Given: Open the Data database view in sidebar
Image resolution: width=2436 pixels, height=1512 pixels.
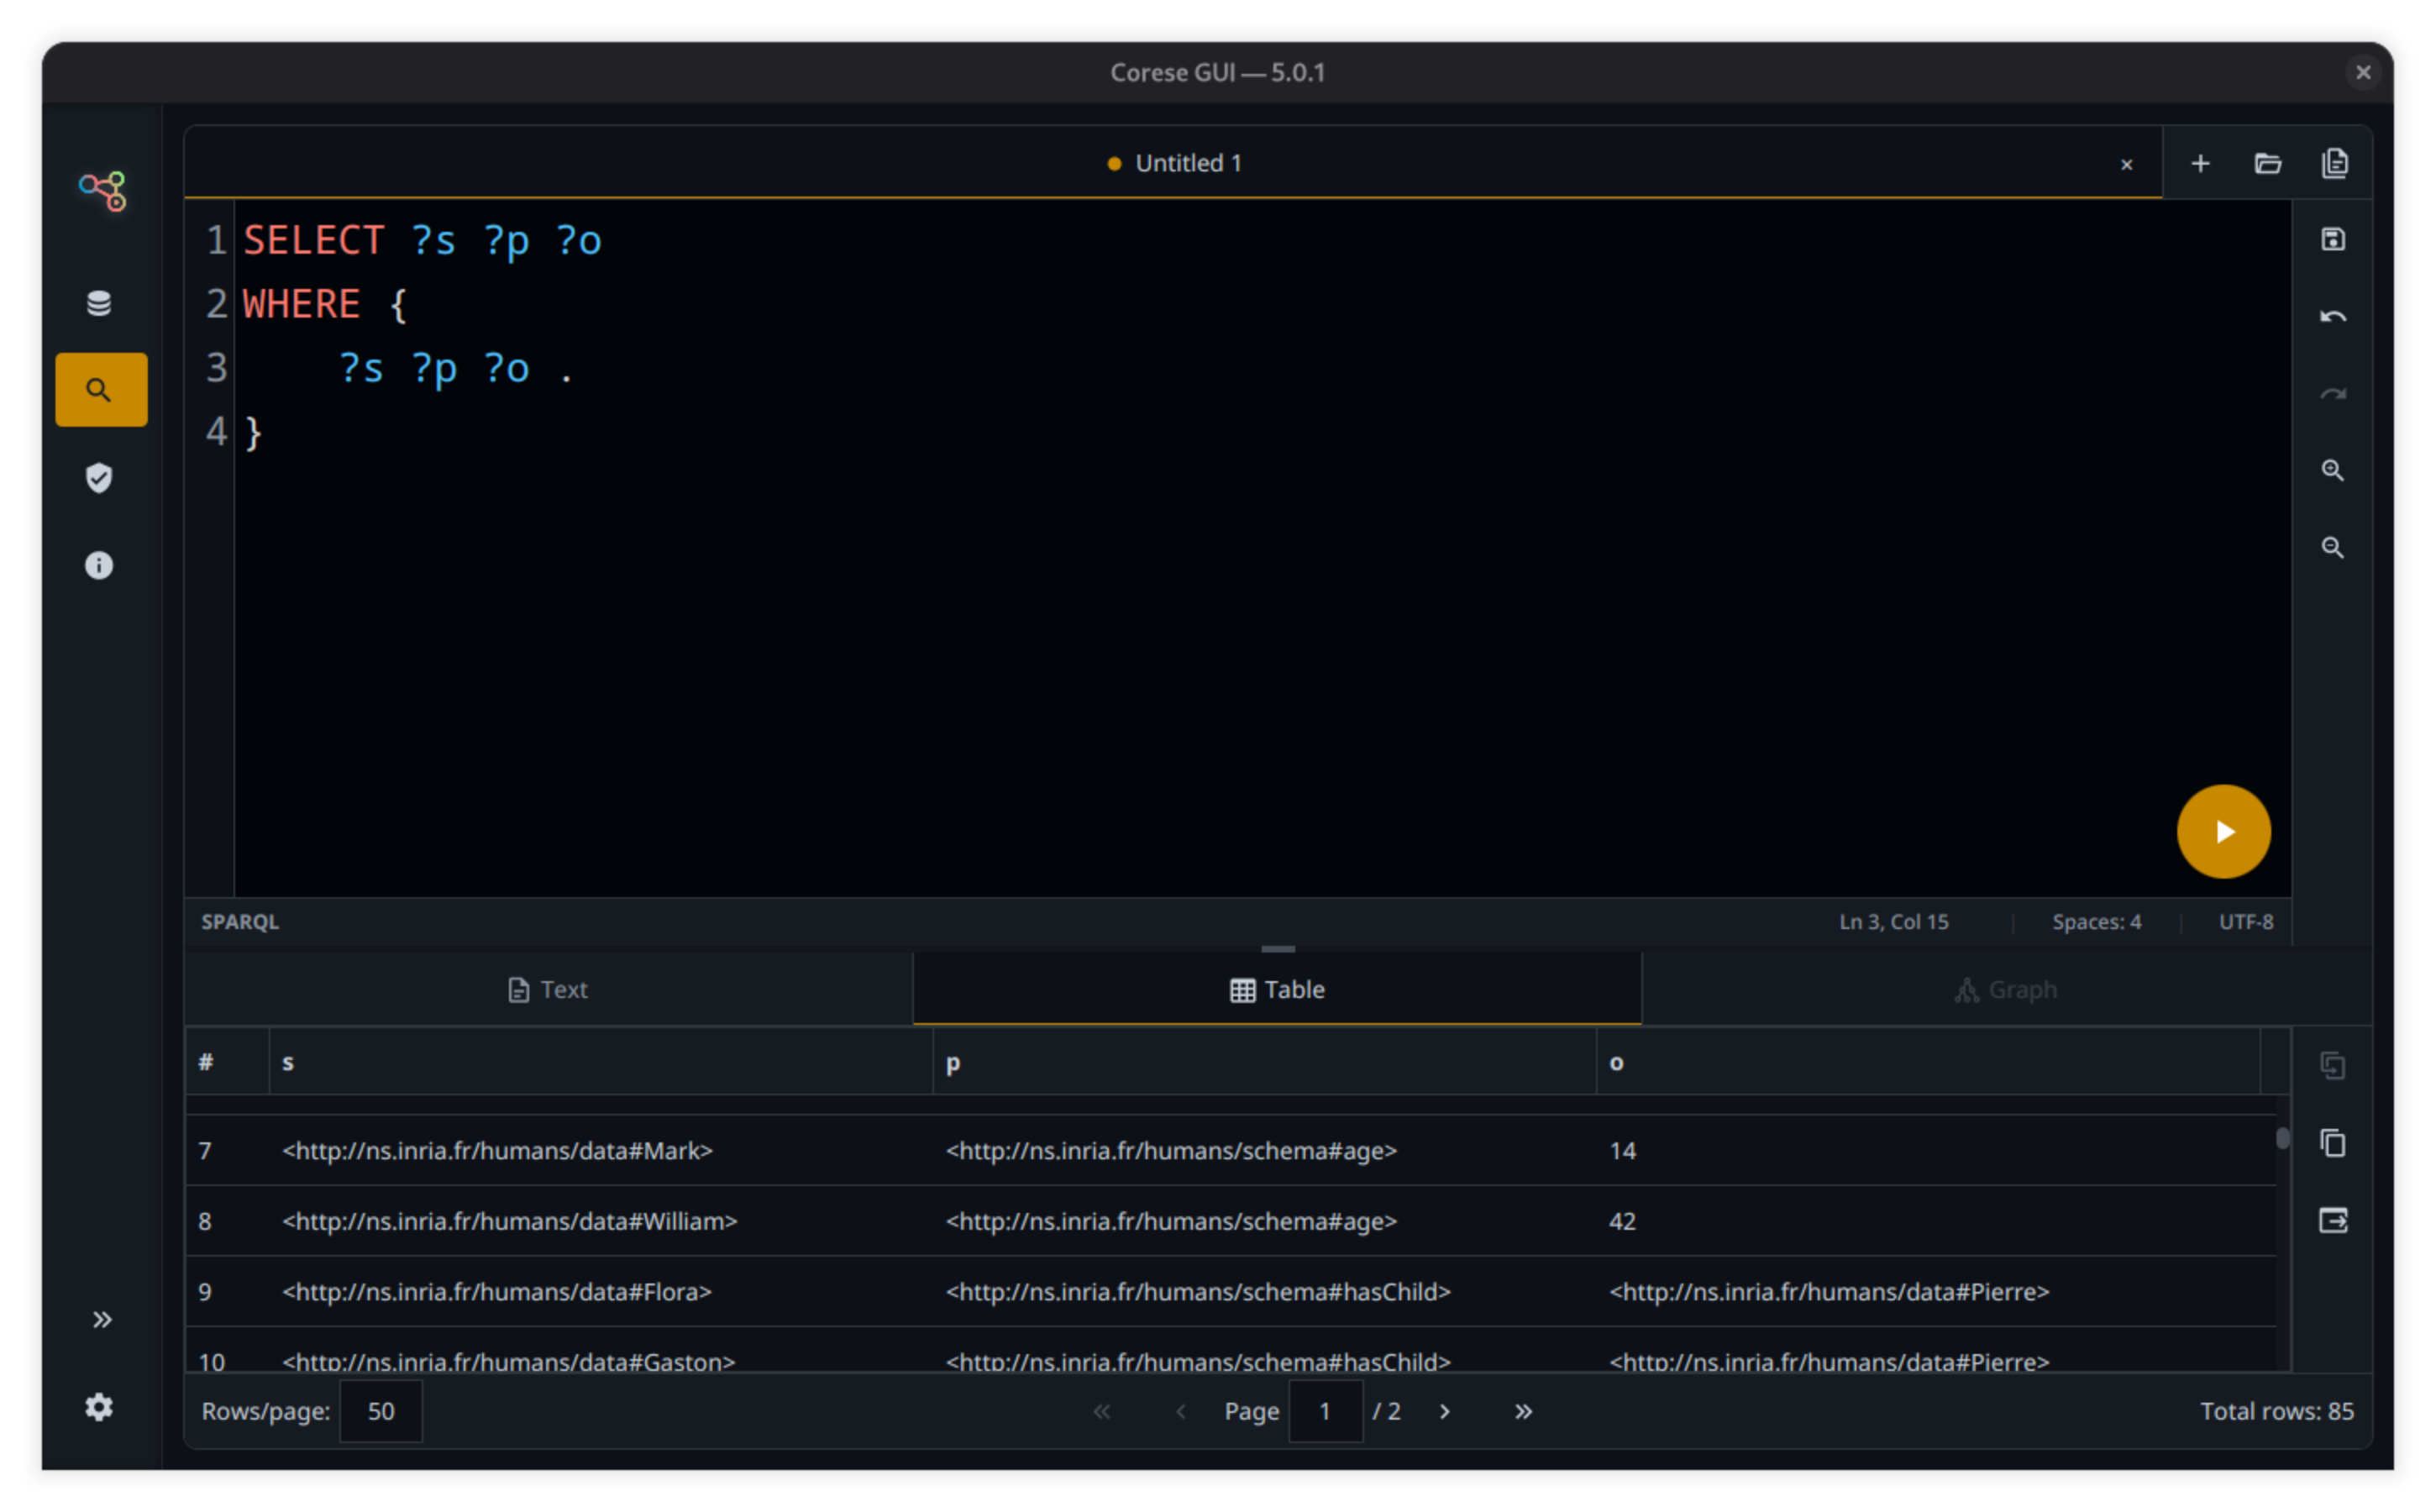Looking at the screenshot, I should click(99, 303).
